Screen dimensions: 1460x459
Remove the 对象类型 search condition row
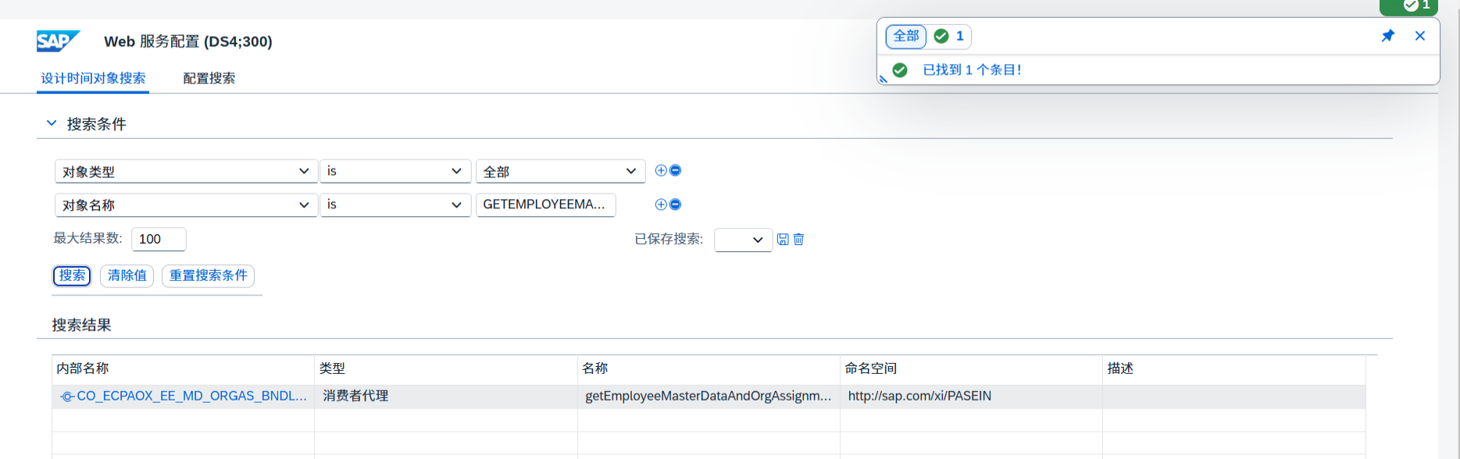(x=676, y=170)
